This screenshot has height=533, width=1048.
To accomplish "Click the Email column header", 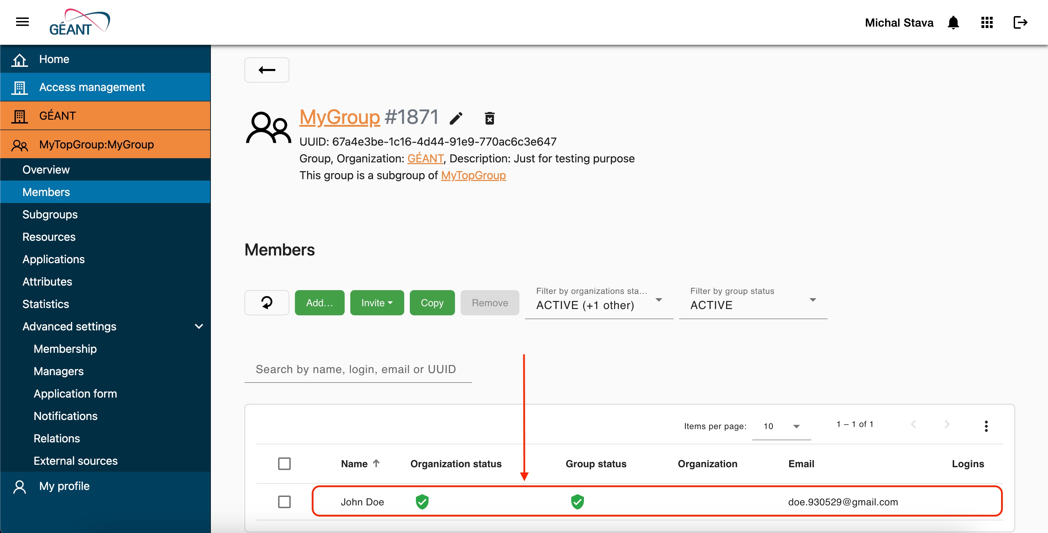I will [801, 463].
